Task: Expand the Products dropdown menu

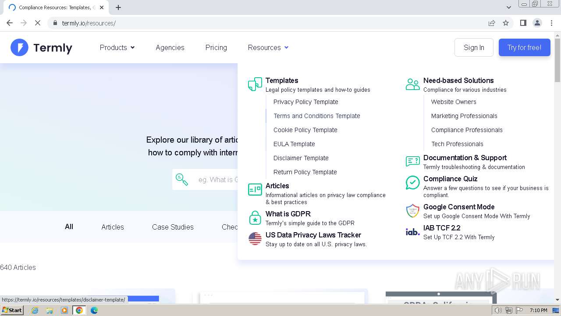Action: click(117, 47)
